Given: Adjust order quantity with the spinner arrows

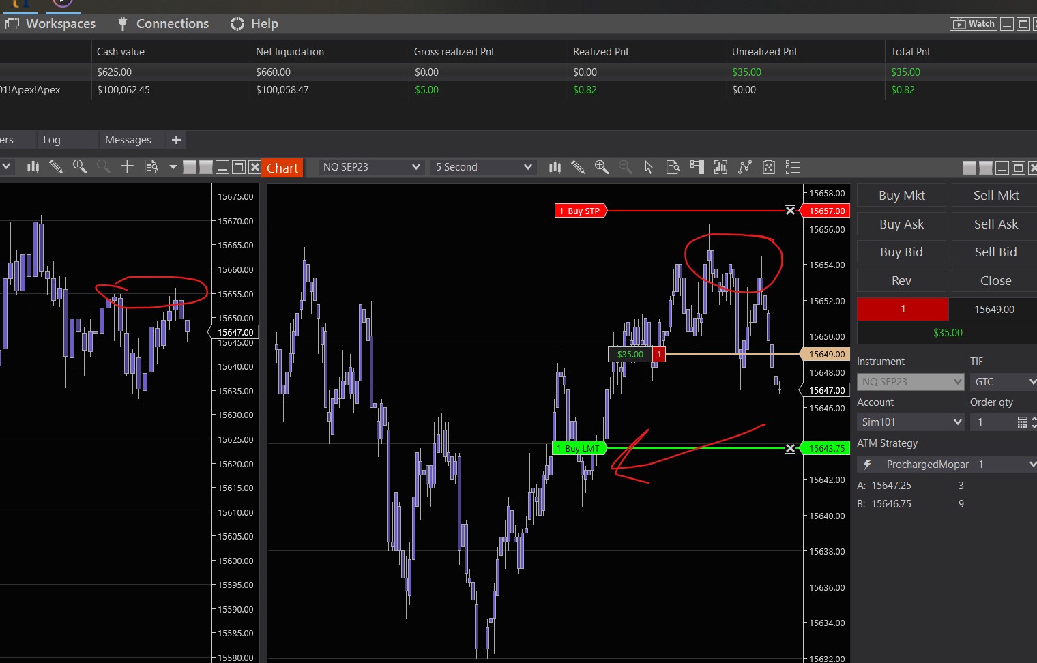Looking at the screenshot, I should 1034,422.
